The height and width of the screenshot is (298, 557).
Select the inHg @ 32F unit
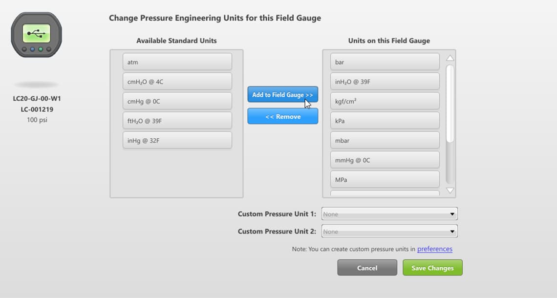(177, 140)
